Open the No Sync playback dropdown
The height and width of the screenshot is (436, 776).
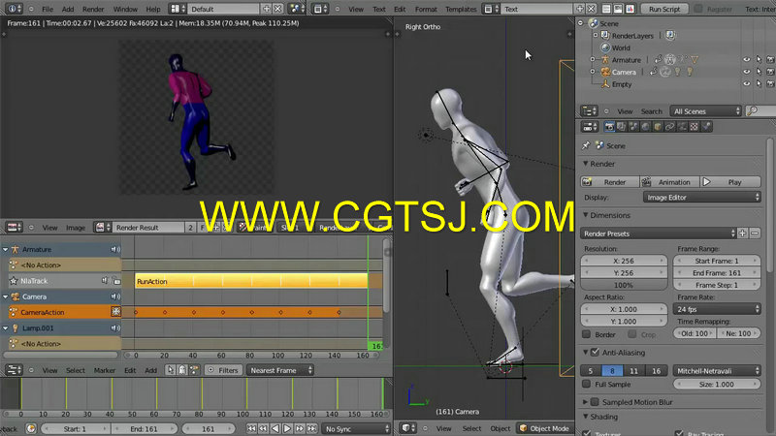pyautogui.click(x=355, y=428)
